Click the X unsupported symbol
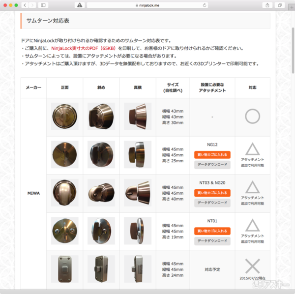The image size is (295, 294). point(253,266)
